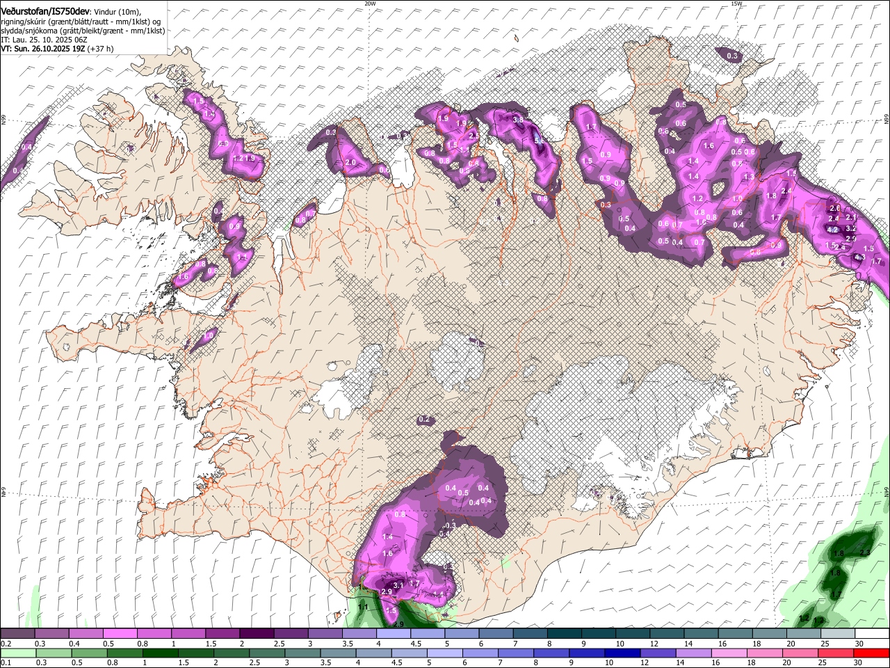
Task: Click the 2.3 value in the green rain area
Action: tap(865, 552)
